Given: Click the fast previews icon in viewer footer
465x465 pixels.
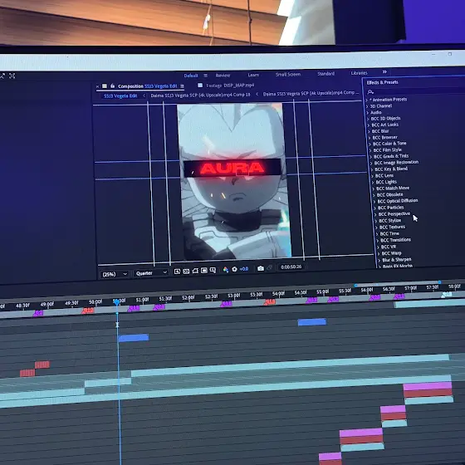Looking at the screenshot, I should point(177,272).
